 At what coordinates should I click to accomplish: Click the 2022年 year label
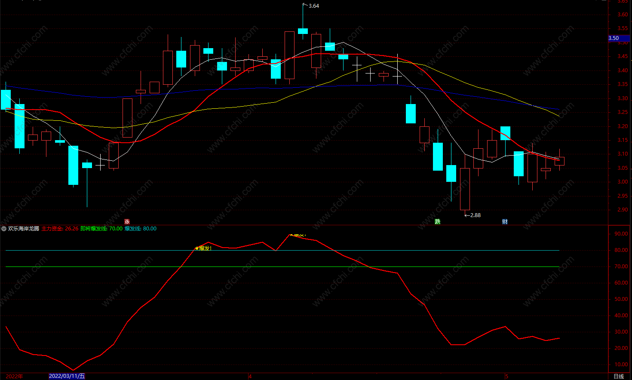tap(15, 376)
